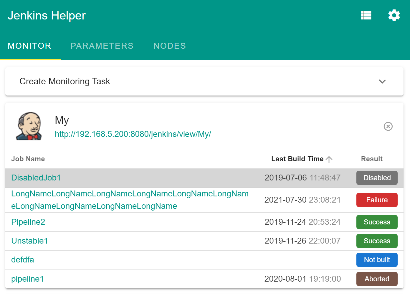
Task: Open the Pipeline2 job link
Action: 28,222
